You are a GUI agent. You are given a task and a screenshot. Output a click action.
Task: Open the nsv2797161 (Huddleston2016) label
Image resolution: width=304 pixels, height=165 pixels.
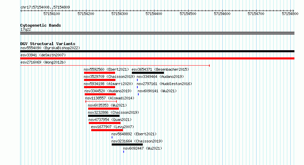[164, 84]
